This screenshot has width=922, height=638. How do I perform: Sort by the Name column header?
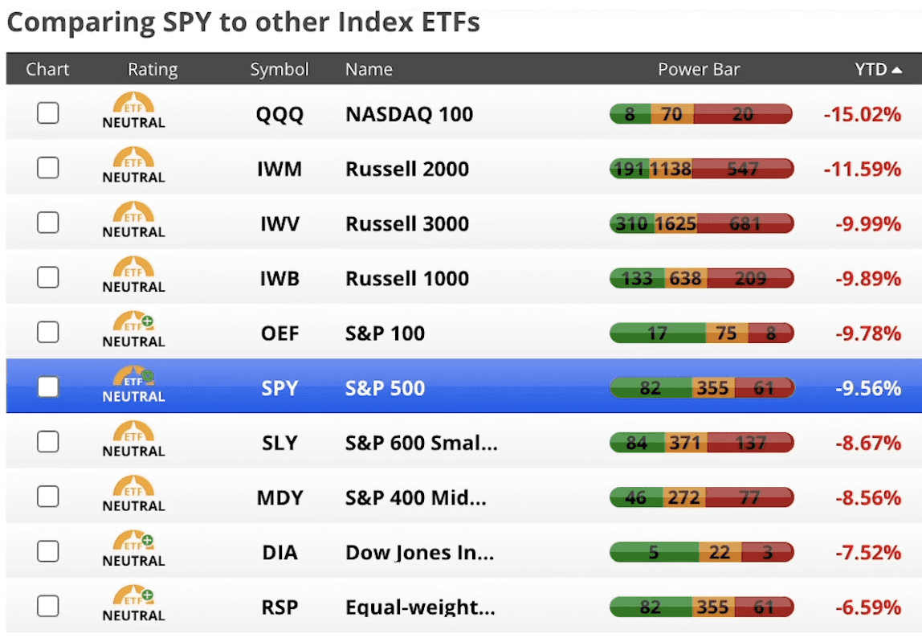[369, 69]
